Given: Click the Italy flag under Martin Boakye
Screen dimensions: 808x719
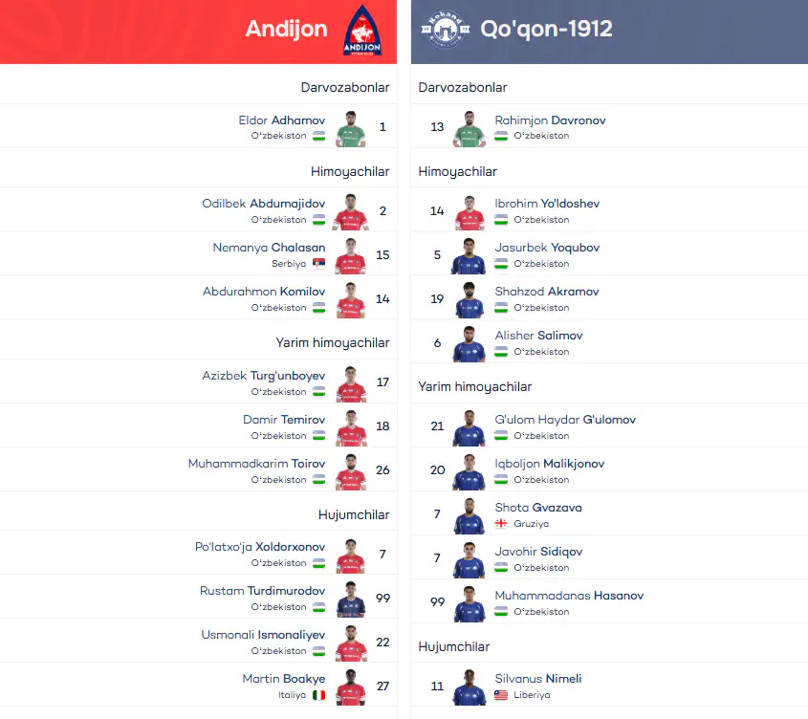Looking at the screenshot, I should click(x=319, y=695).
